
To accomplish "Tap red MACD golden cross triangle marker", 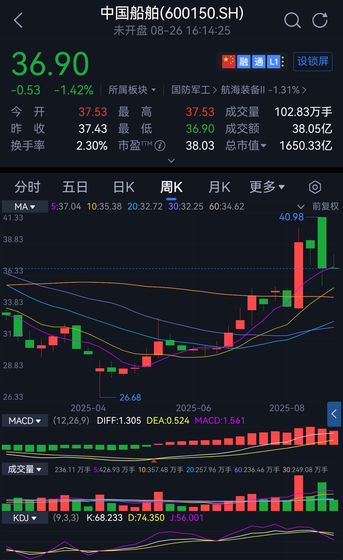I will click(154, 461).
